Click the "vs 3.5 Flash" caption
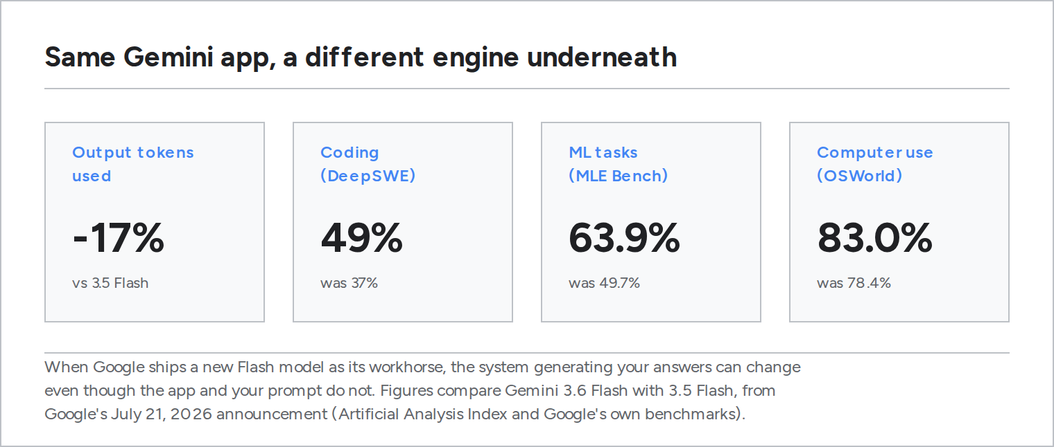Screen dimensions: 1054x447 110,282
